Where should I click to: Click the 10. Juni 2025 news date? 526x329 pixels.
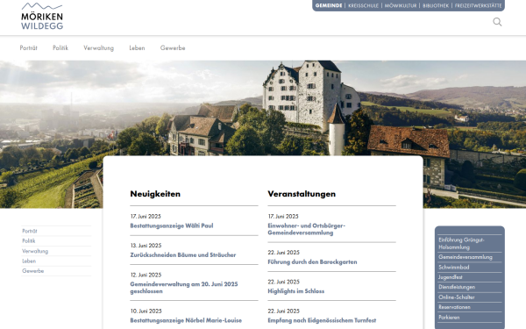[x=146, y=311]
